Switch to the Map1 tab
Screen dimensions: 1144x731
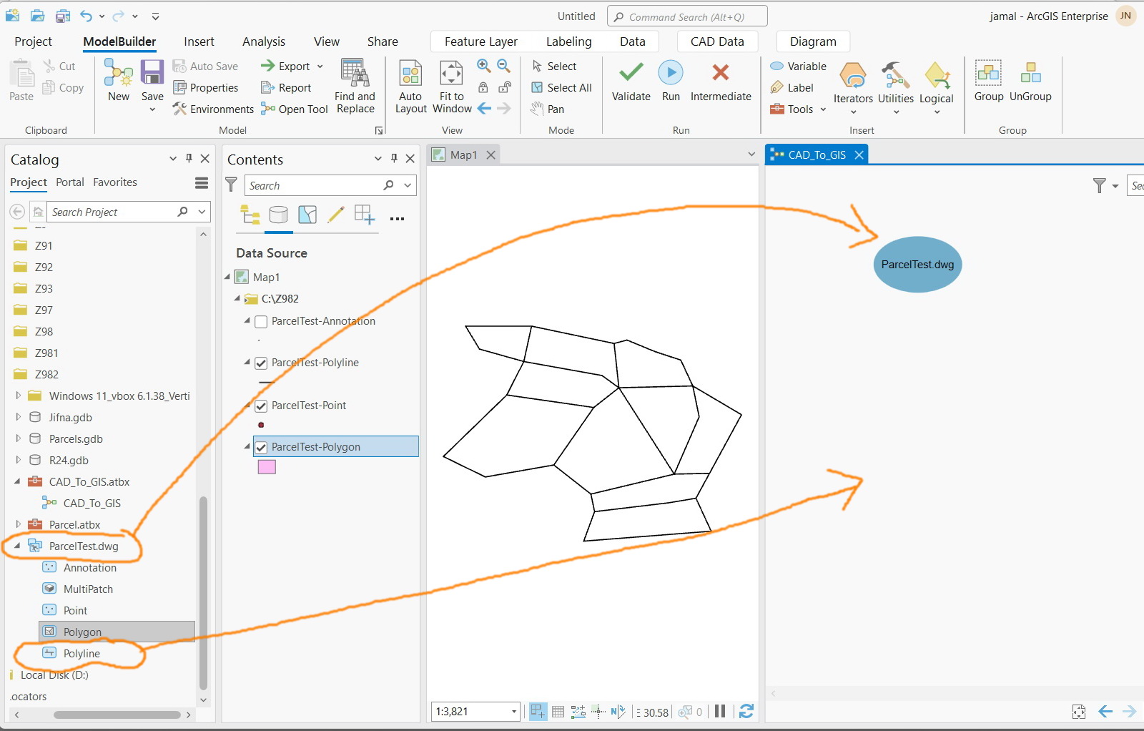click(463, 154)
